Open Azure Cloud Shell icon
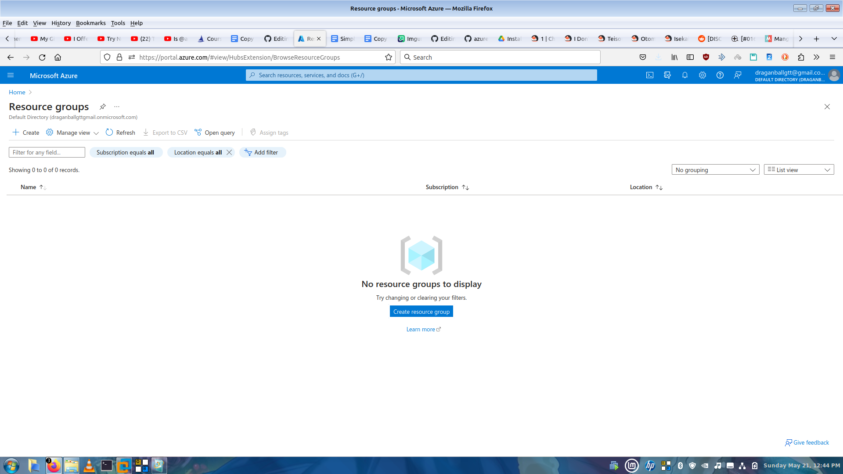 (x=650, y=75)
